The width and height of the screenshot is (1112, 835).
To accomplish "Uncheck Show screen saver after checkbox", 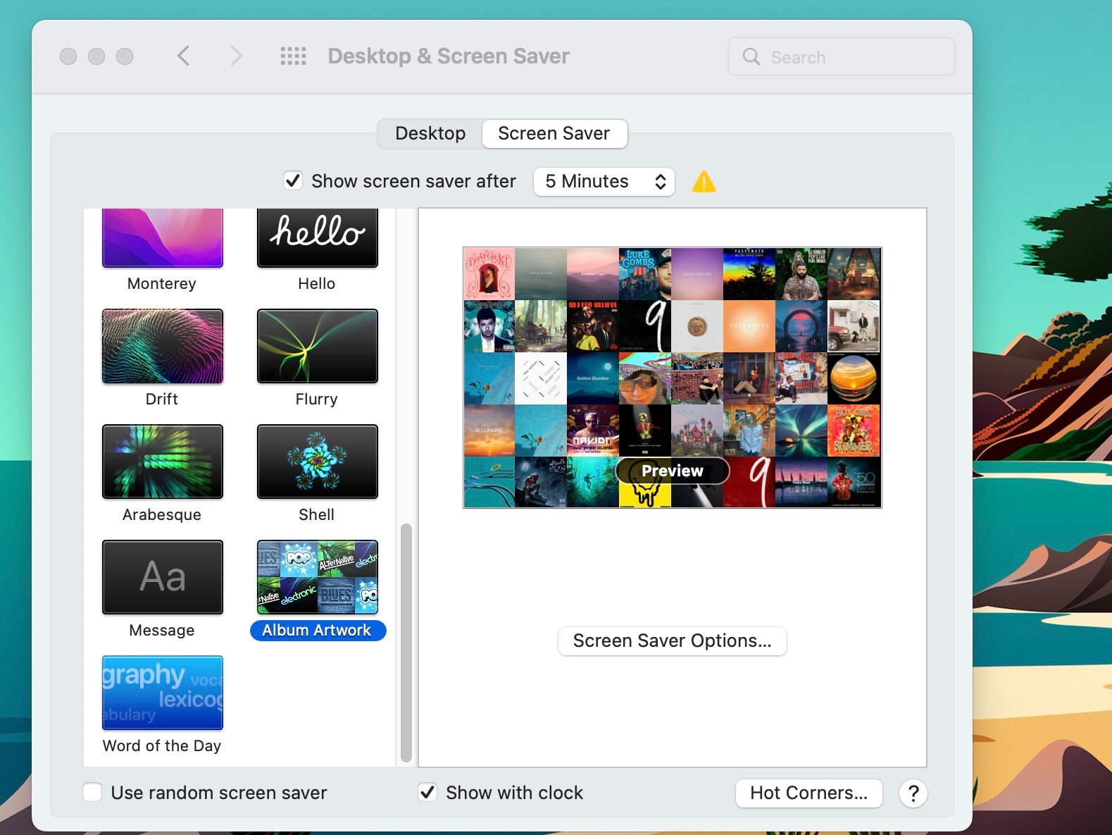I will pyautogui.click(x=293, y=181).
